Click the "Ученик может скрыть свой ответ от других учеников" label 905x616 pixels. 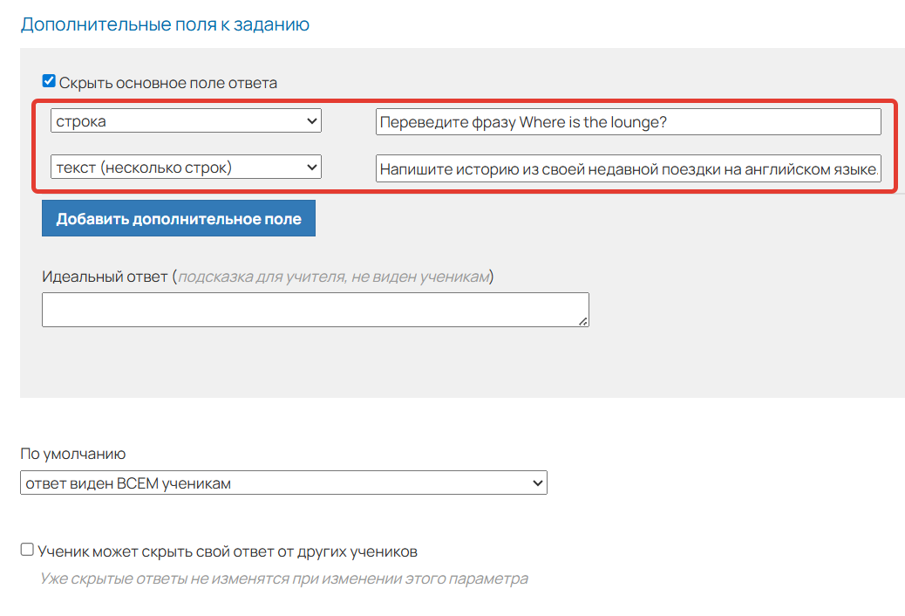coord(228,551)
